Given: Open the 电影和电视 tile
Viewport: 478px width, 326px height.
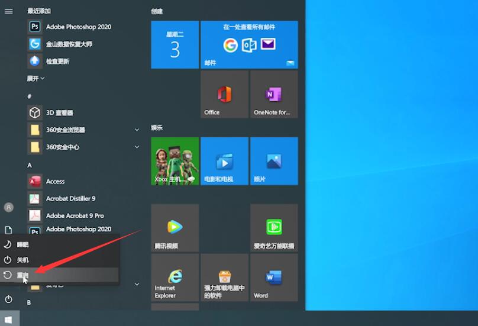Looking at the screenshot, I should pyautogui.click(x=224, y=161).
